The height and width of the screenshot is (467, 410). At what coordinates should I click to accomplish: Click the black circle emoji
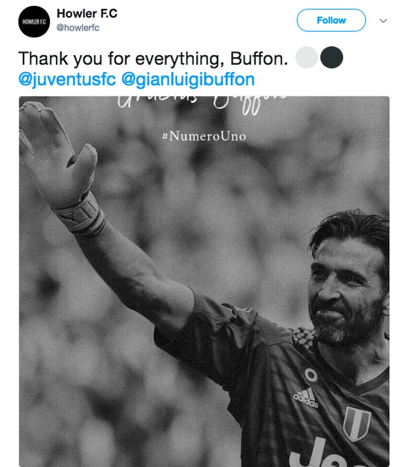332,59
